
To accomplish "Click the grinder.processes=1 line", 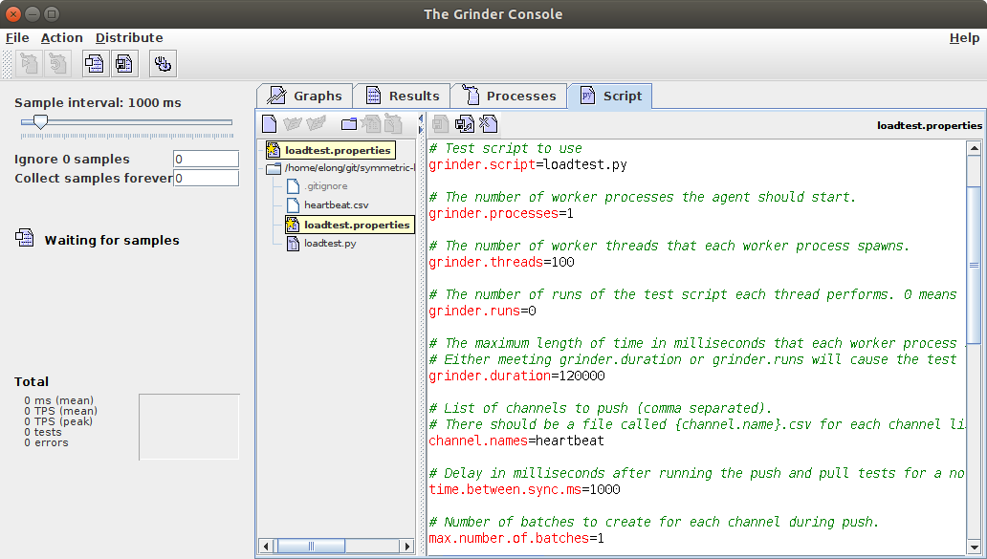I will tap(501, 214).
